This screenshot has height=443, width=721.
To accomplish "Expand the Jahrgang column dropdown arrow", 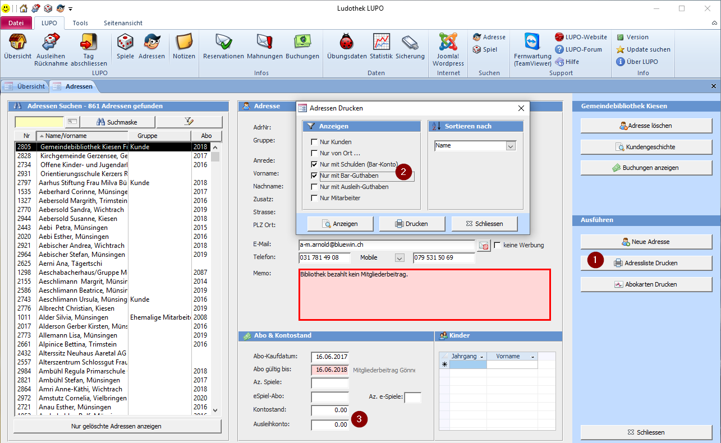I will tap(481, 357).
